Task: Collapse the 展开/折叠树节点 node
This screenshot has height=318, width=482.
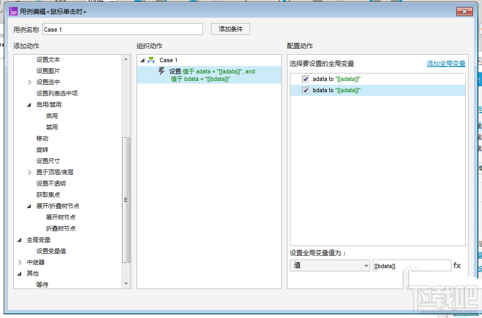Action: coord(29,206)
